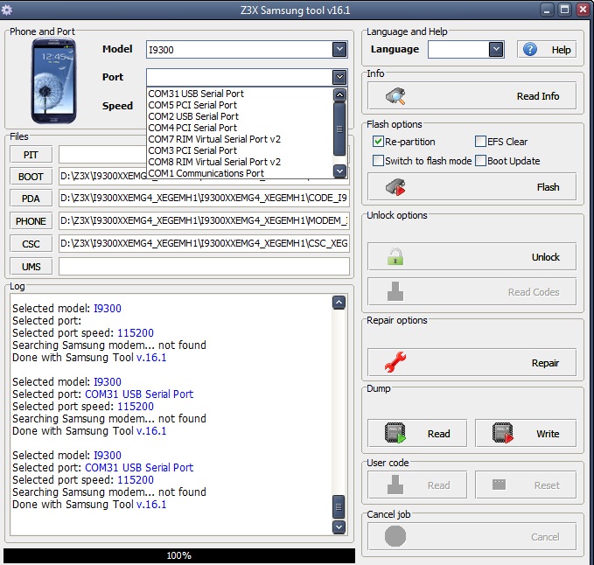Click in the PDA file path field
The width and height of the screenshot is (594, 565).
[204, 199]
